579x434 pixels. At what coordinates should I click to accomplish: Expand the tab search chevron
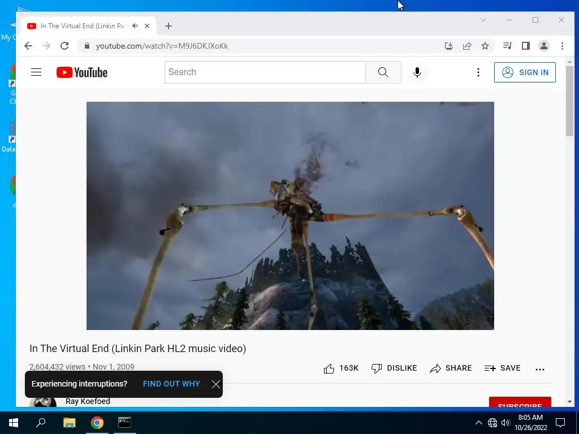(x=483, y=20)
